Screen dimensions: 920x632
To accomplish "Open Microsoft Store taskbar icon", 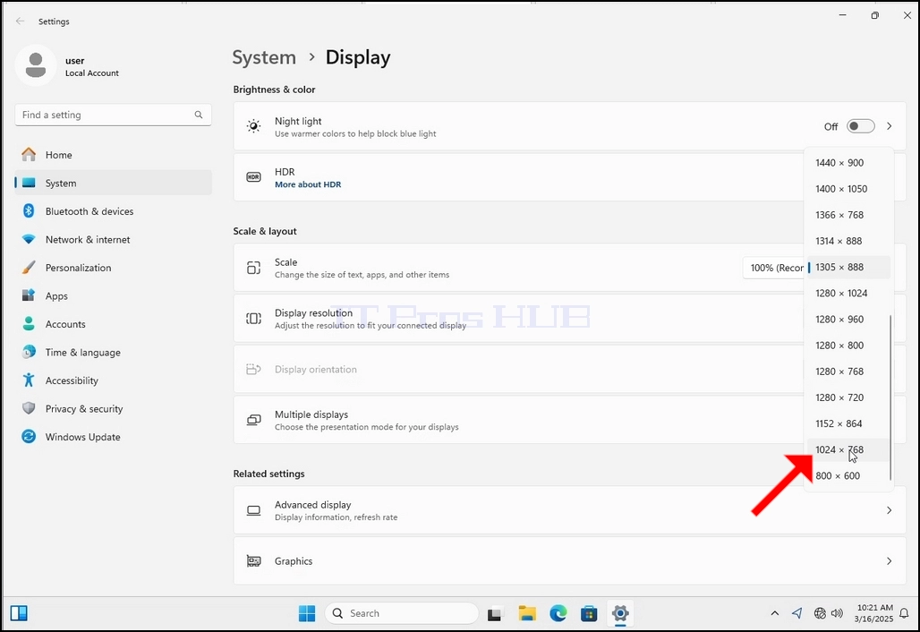I will coord(589,613).
